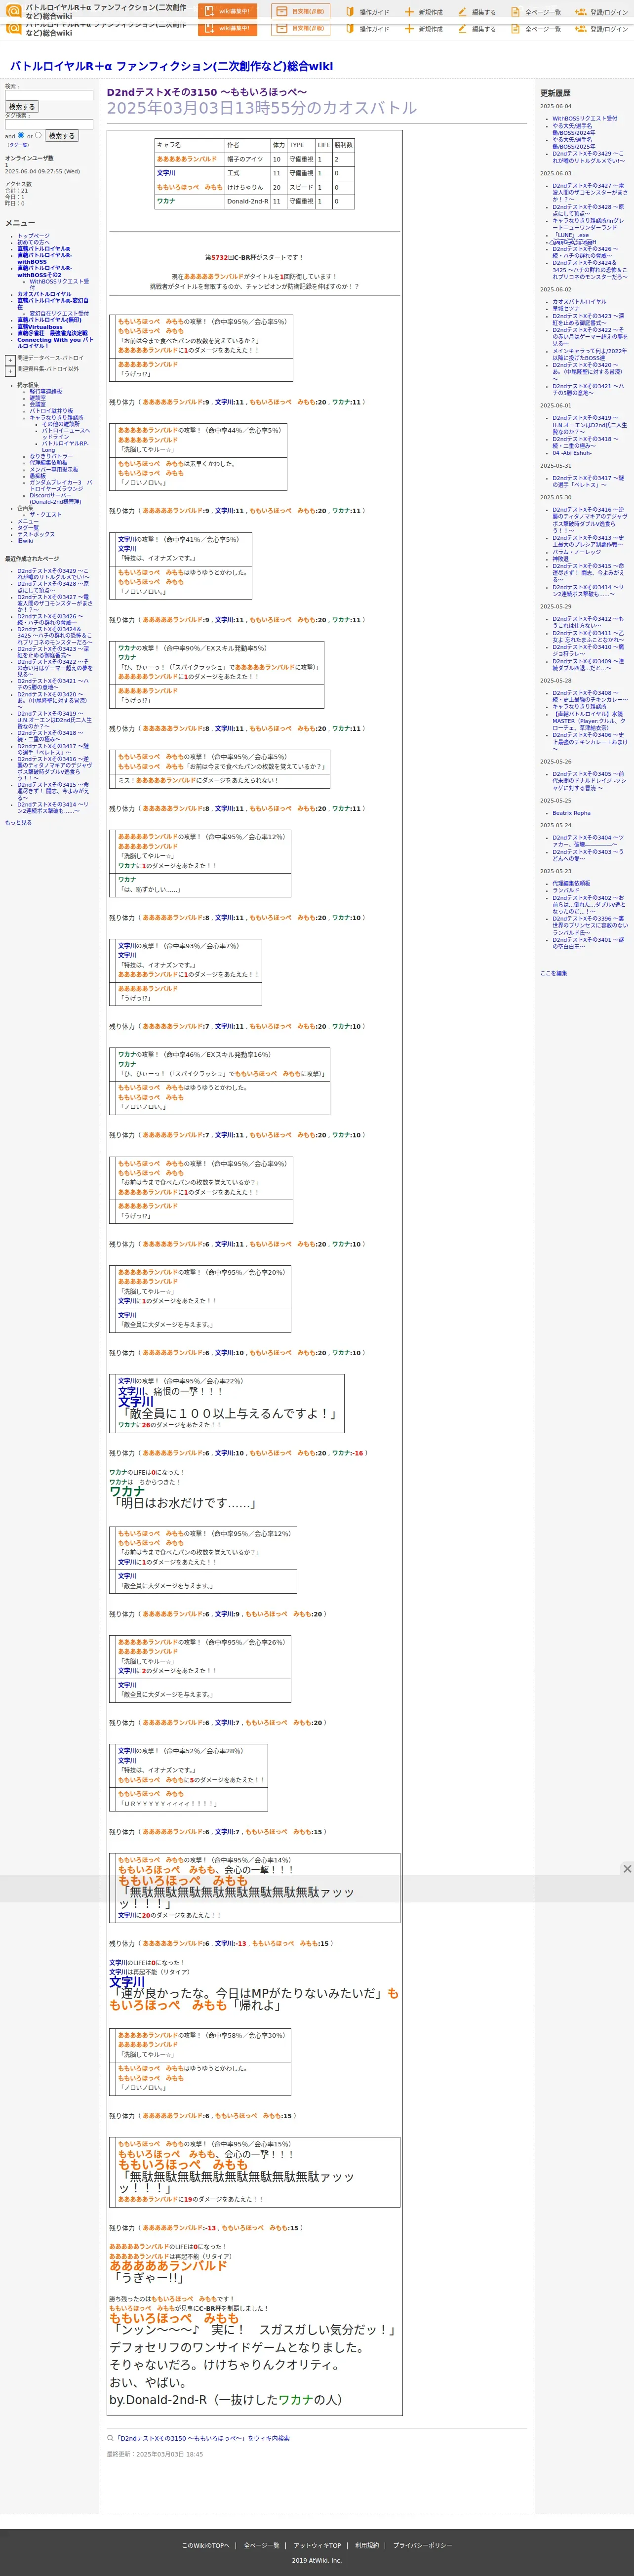Click 検索する directly under the 検索 field
This screenshot has height=2576, width=634.
21,106
